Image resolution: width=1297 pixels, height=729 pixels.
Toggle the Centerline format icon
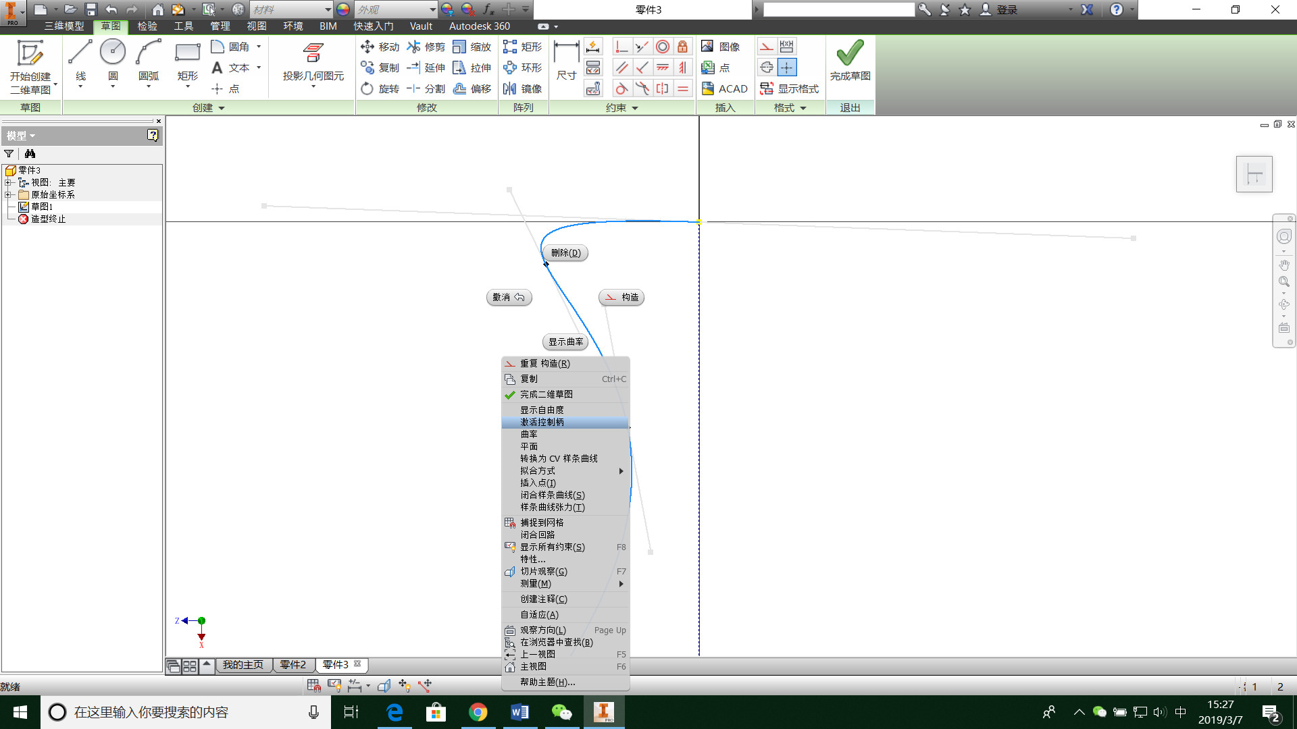(766, 67)
